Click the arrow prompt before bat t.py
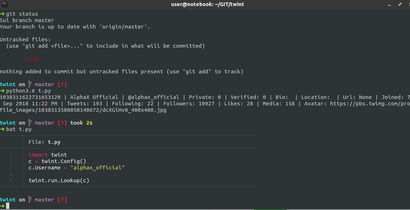Screen dimensions: 410x210 pyautogui.click(x=3, y=129)
